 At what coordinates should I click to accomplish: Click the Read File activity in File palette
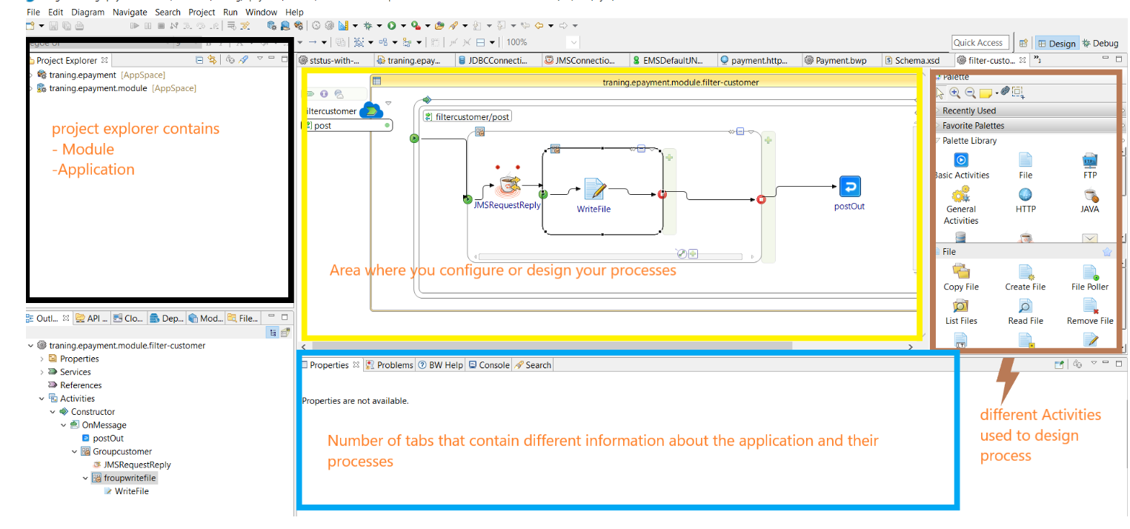coord(1025,310)
